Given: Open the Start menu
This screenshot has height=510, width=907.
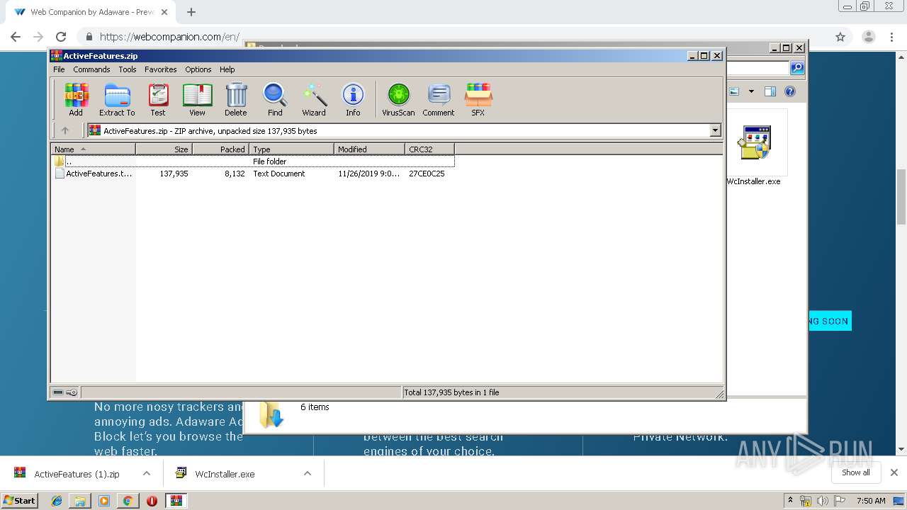Looking at the screenshot, I should [19, 501].
